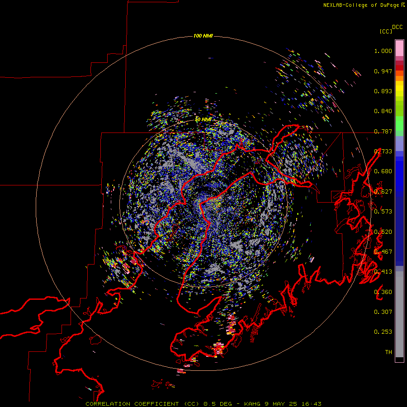This screenshot has height=407, width=407.
Task: Click the 0.253 scale value
Action: coord(383,332)
